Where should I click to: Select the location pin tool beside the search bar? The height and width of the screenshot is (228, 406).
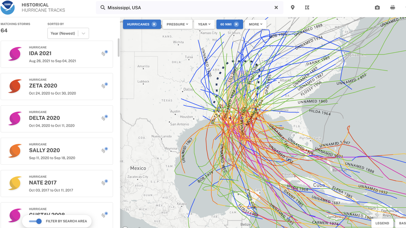pos(292,7)
